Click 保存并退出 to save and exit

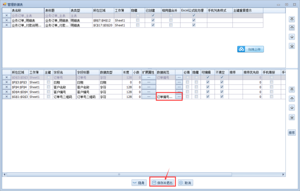click(x=162, y=183)
